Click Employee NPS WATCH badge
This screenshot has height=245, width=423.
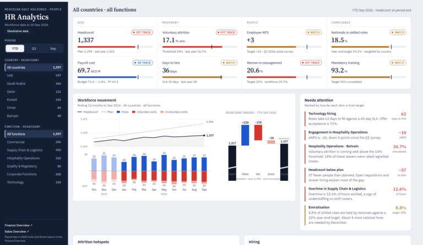[x=313, y=32]
